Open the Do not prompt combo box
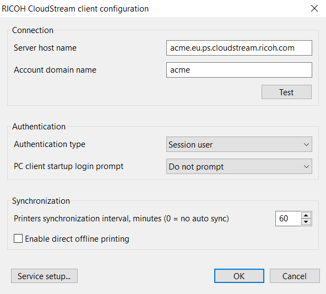The image size is (326, 294). point(239,166)
